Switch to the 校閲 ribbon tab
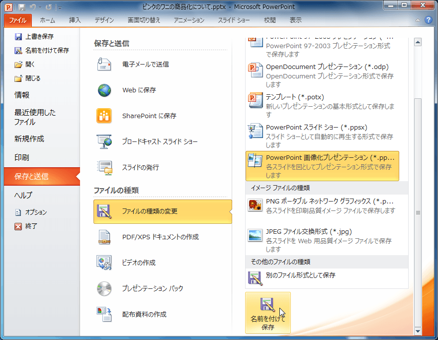This screenshot has height=340, width=438. [x=270, y=20]
